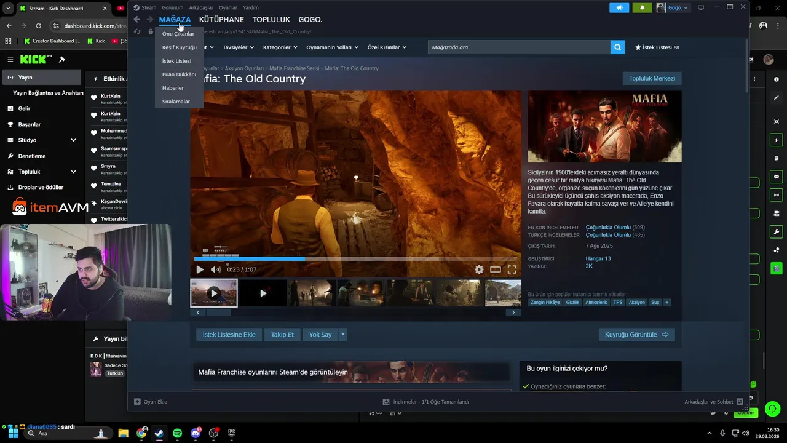Play the trailer video
The height and width of the screenshot is (443, 787).
click(200, 269)
